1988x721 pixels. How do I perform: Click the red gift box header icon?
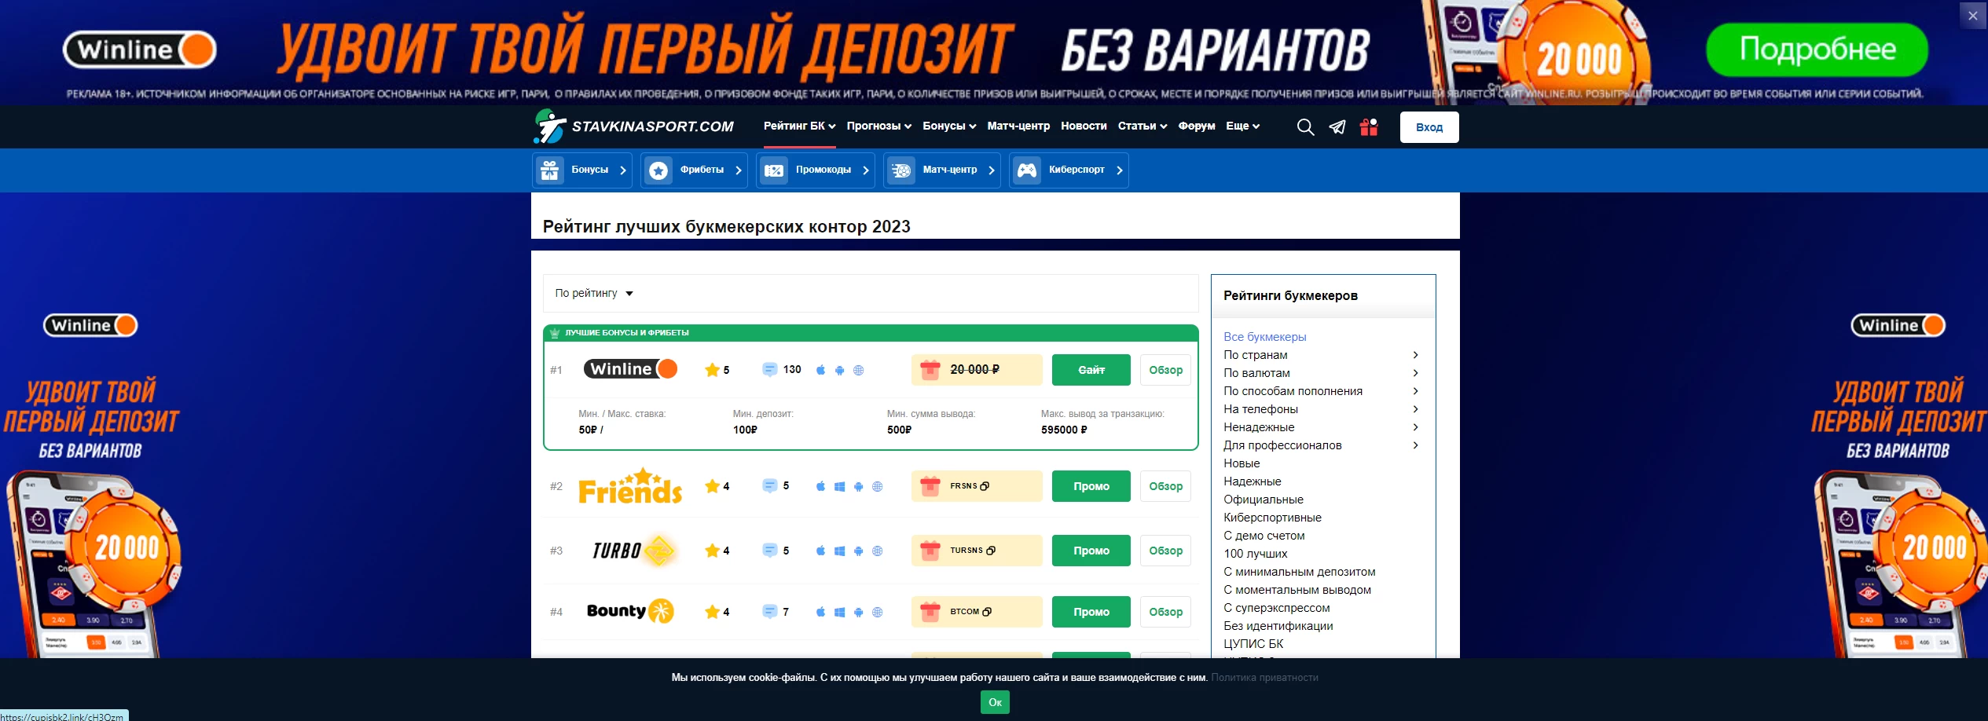[1369, 126]
